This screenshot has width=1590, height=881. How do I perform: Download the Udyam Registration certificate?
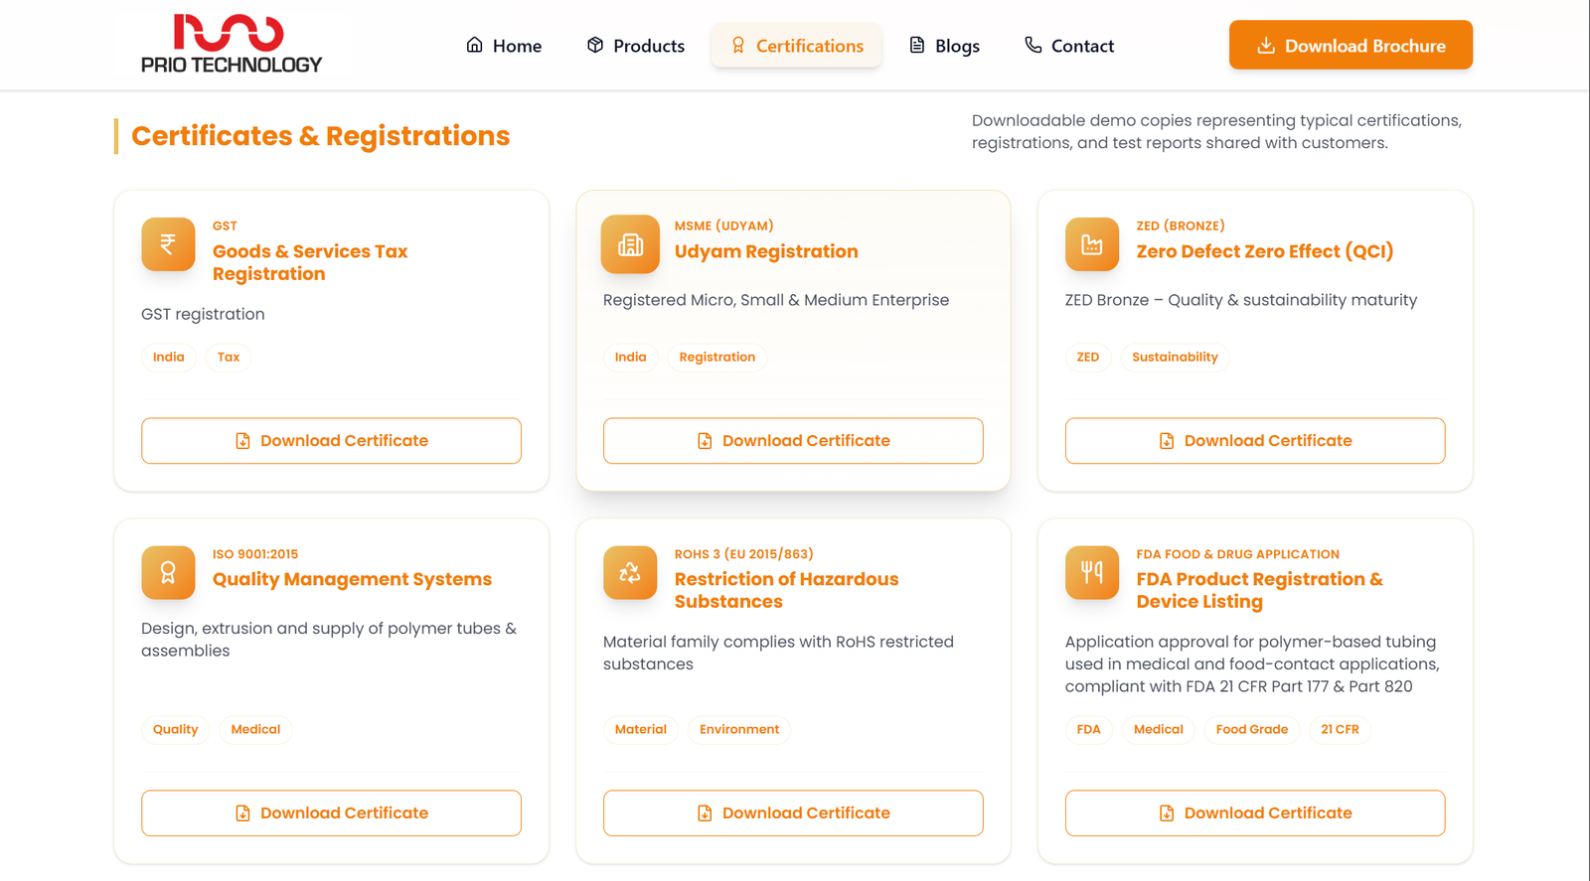tap(793, 441)
